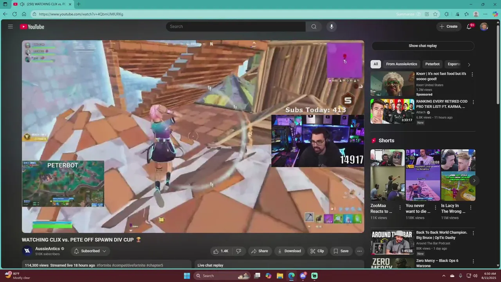The width and height of the screenshot is (501, 282).
Task: Click into the YouTube search field
Action: pos(236,27)
